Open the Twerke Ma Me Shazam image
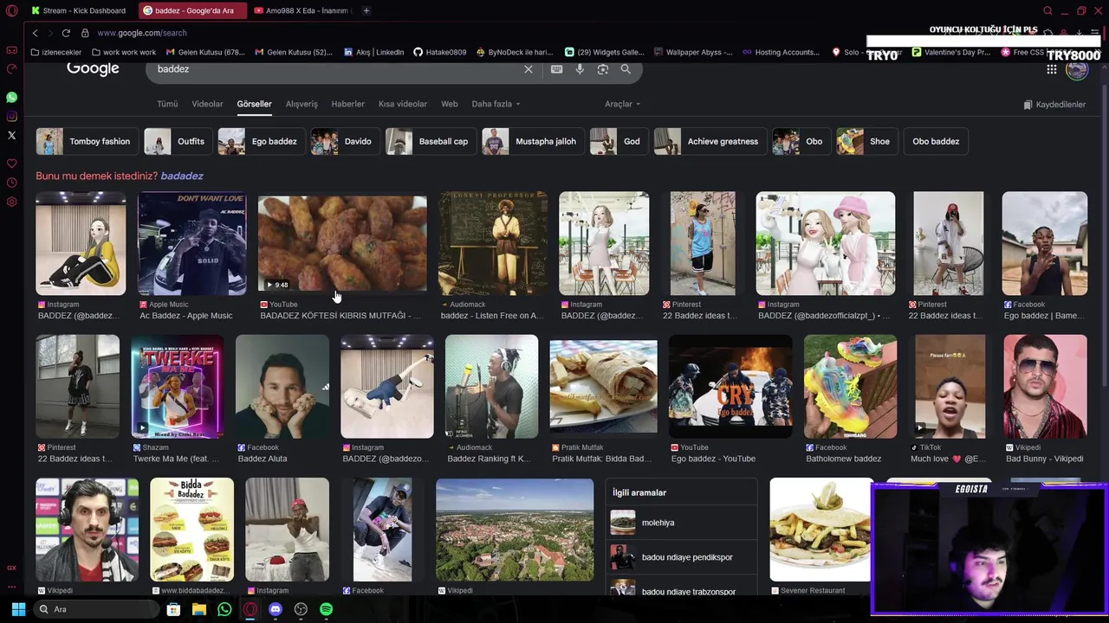This screenshot has width=1109, height=623. (x=178, y=387)
